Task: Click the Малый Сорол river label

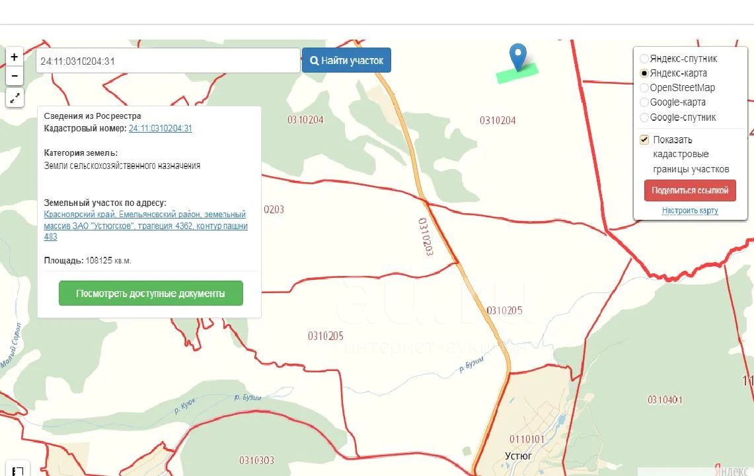Action: (x=11, y=346)
